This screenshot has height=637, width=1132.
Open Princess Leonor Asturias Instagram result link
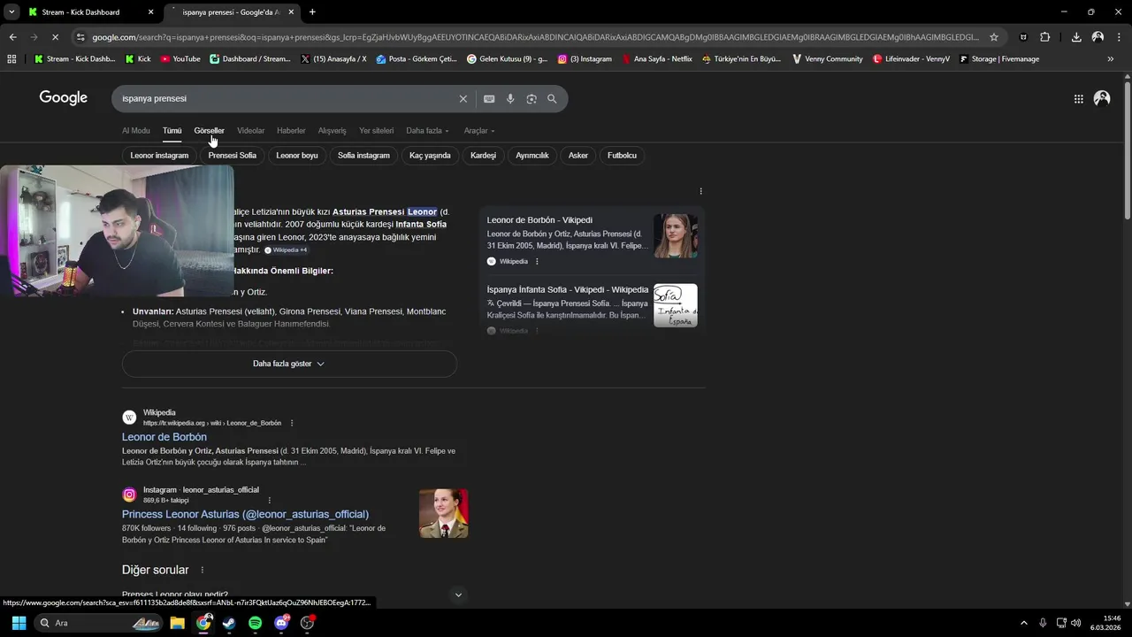point(245,514)
